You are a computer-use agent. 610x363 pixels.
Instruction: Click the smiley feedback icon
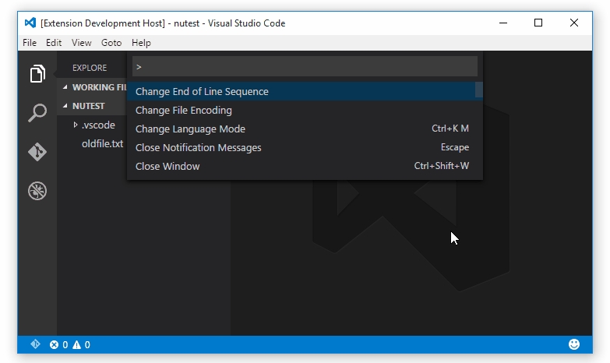(574, 344)
